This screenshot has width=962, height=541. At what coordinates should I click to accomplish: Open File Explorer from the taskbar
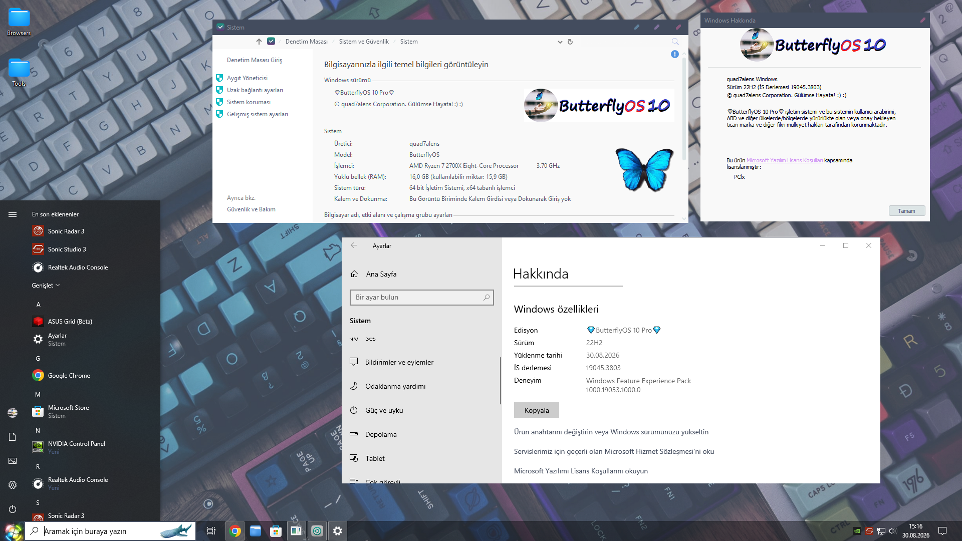pyautogui.click(x=256, y=531)
